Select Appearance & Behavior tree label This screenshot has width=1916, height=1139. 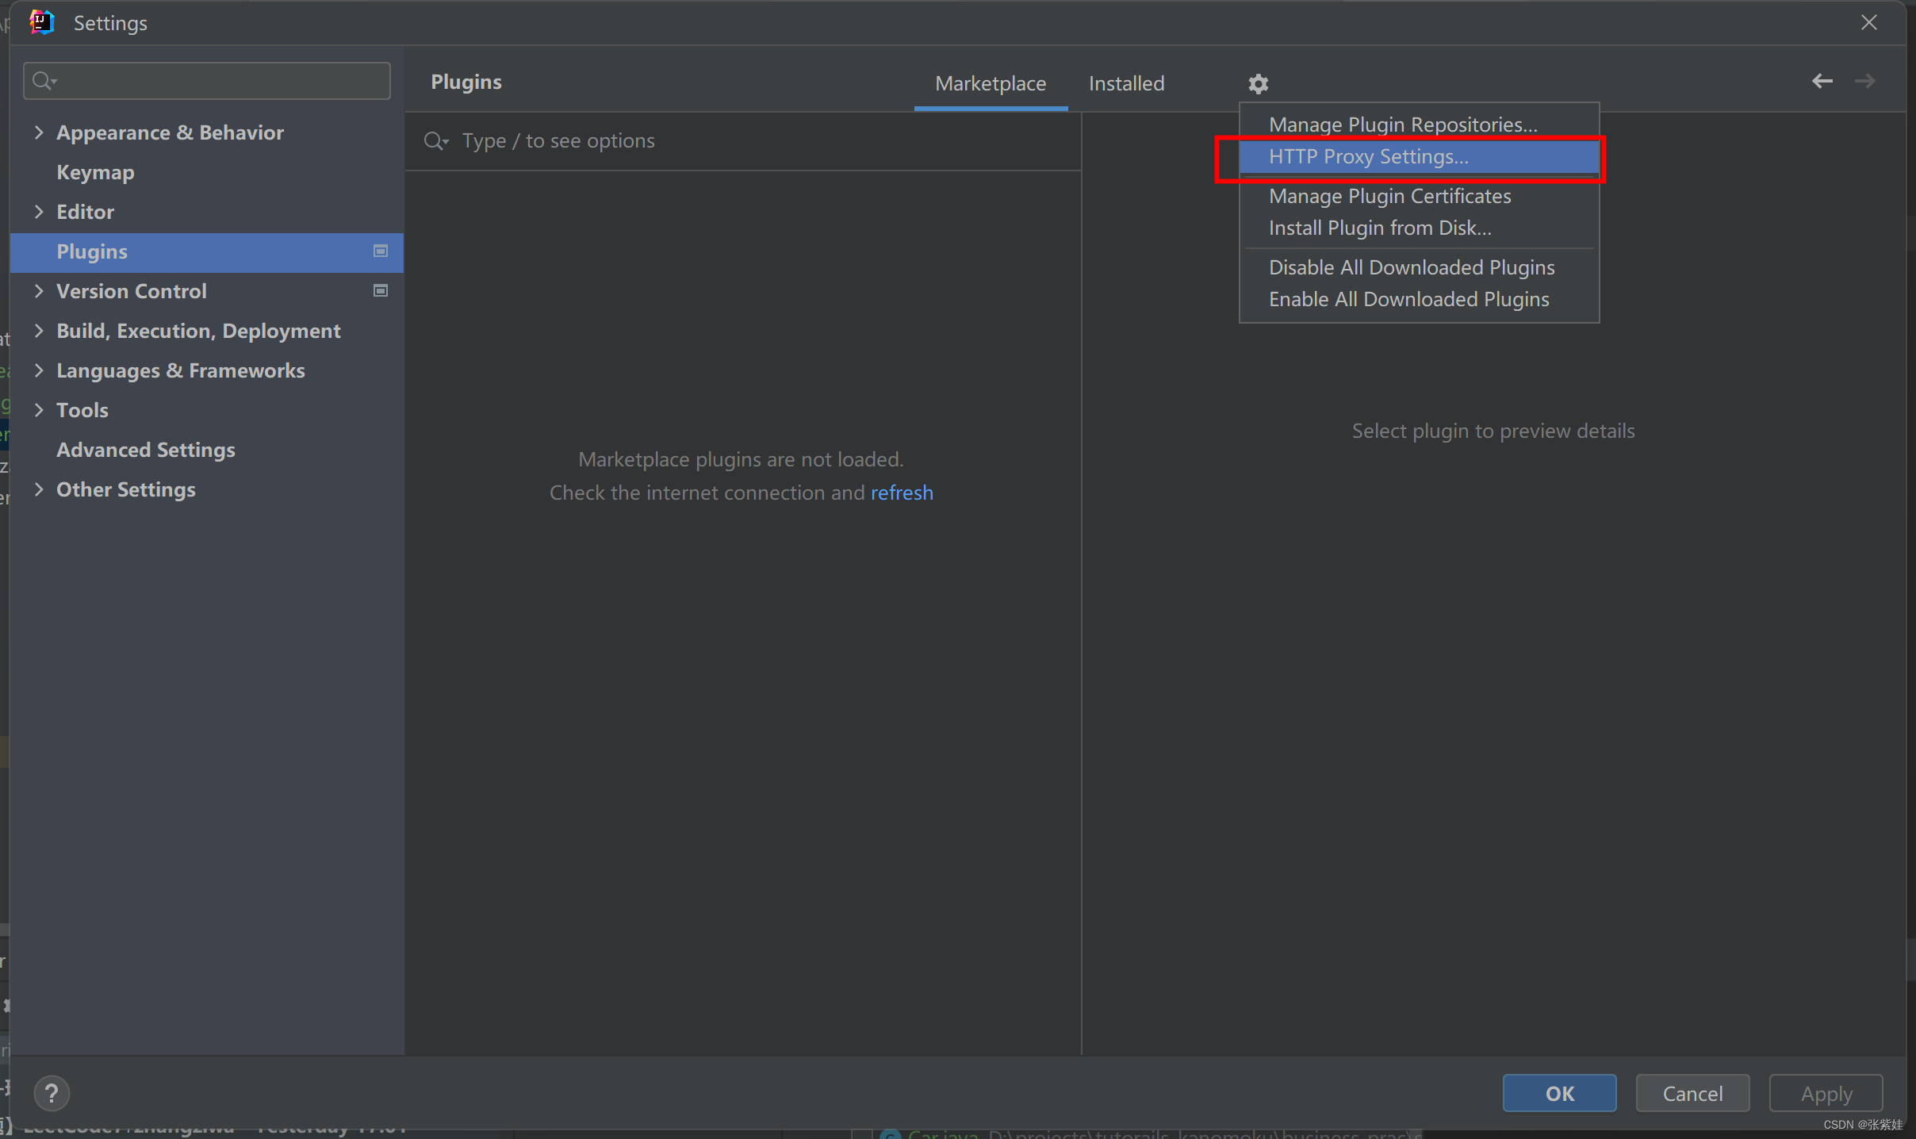(x=170, y=132)
